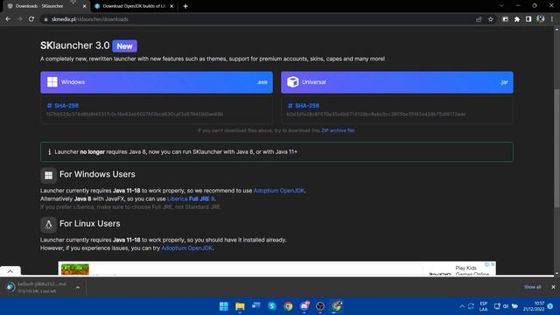Open OBS Studio from the taskbar
Image resolution: width=560 pixels, height=315 pixels.
(320, 306)
